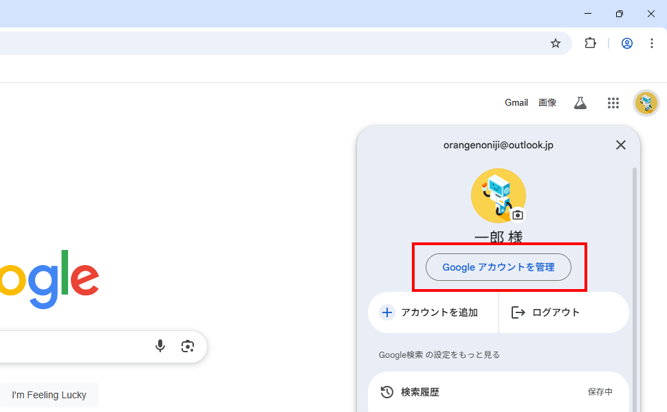Minimize the Chrome window
This screenshot has width=667, height=412.
pyautogui.click(x=588, y=14)
